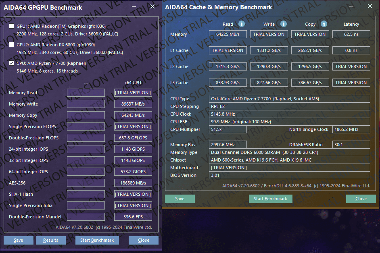Save the Cache & Memory Benchmark results

click(180, 199)
